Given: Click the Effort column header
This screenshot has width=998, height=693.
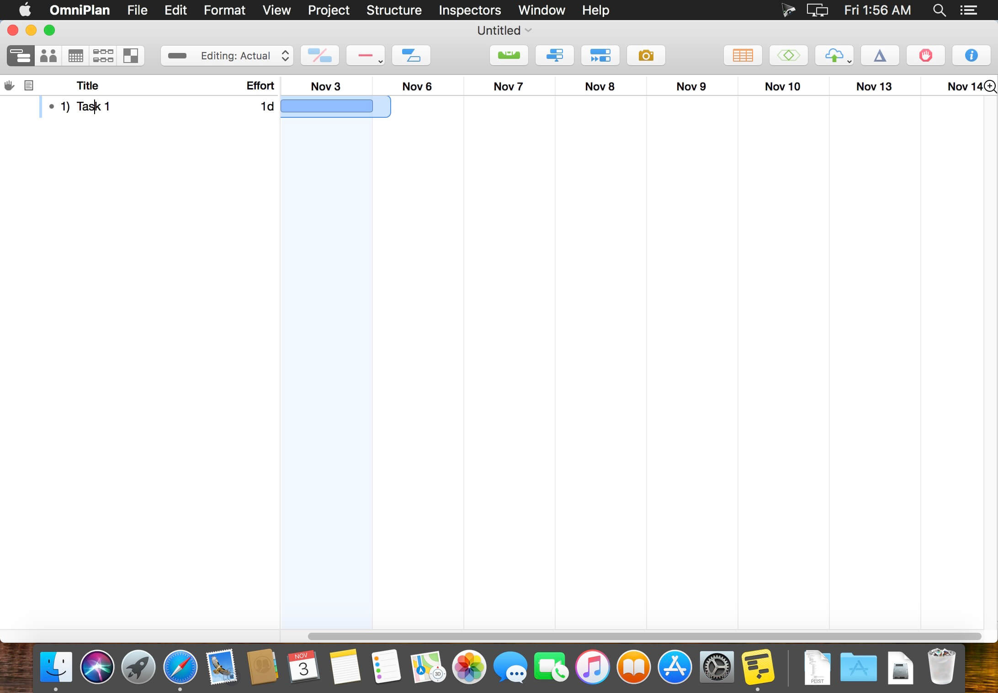Looking at the screenshot, I should pos(260,86).
